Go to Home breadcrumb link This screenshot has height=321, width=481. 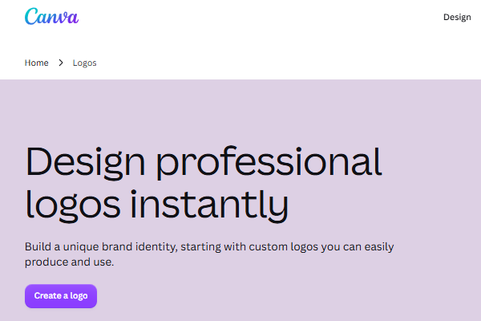[37, 63]
